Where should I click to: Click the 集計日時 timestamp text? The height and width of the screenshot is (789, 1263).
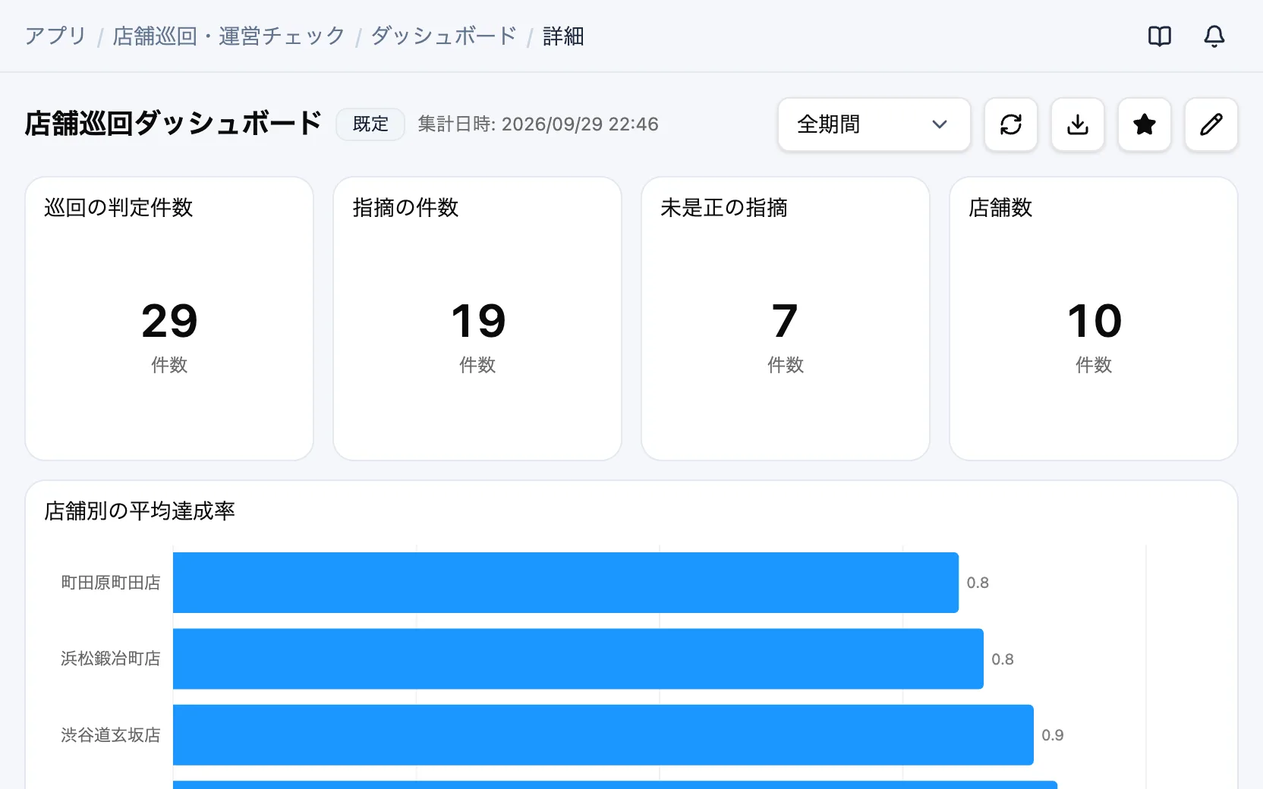[x=538, y=124]
